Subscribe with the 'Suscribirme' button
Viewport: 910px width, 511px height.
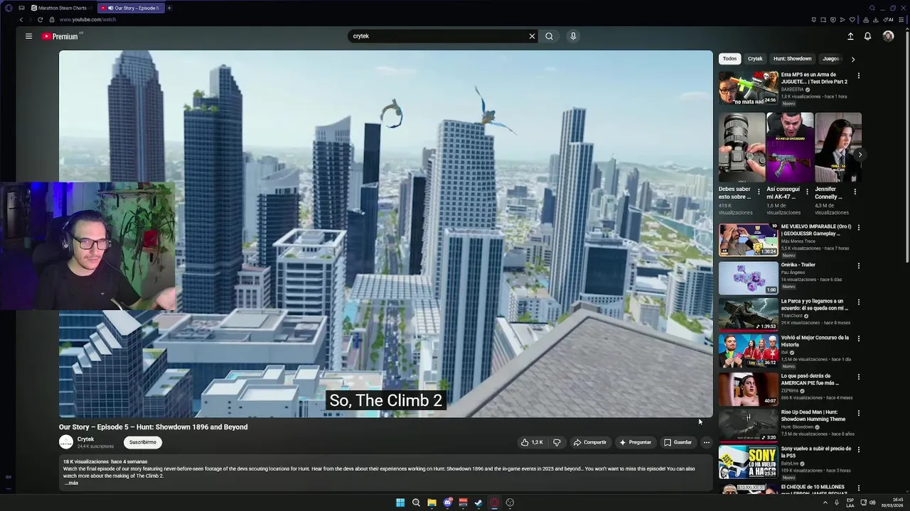(x=142, y=442)
